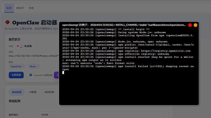Toggle the Kspeeder 加速安装 checkbox
The width and height of the screenshot is (211, 118).
pyautogui.click(x=31, y=75)
